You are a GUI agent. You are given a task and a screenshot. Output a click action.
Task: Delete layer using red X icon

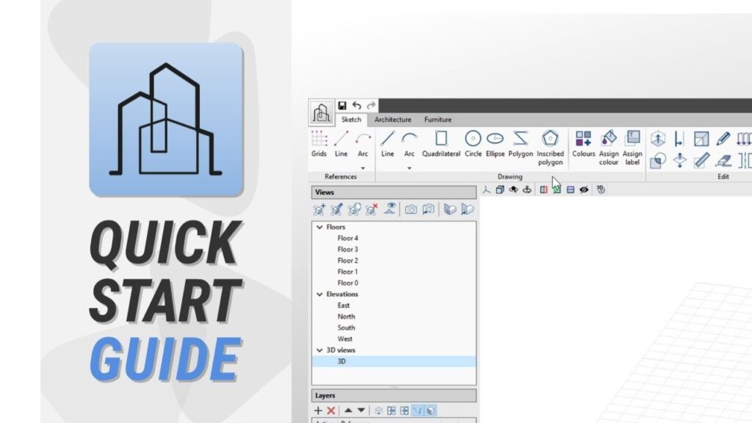[331, 411]
